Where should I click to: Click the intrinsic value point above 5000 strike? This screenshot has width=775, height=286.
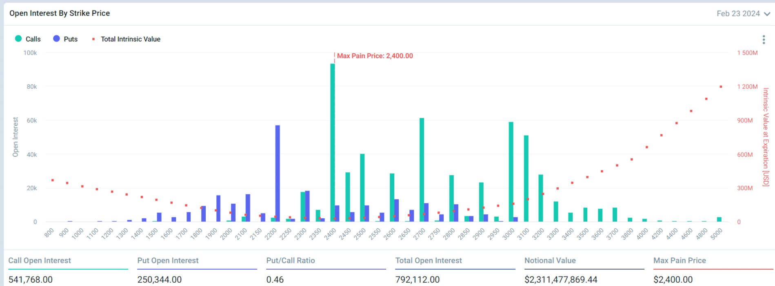(x=721, y=87)
